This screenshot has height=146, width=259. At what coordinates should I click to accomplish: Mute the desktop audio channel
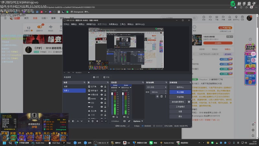(x=114, y=117)
